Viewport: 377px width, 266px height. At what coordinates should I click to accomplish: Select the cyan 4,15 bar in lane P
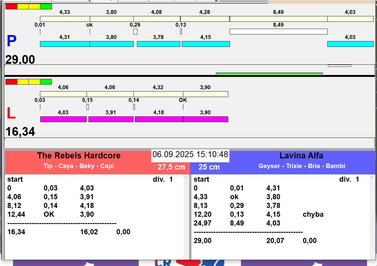click(x=206, y=44)
